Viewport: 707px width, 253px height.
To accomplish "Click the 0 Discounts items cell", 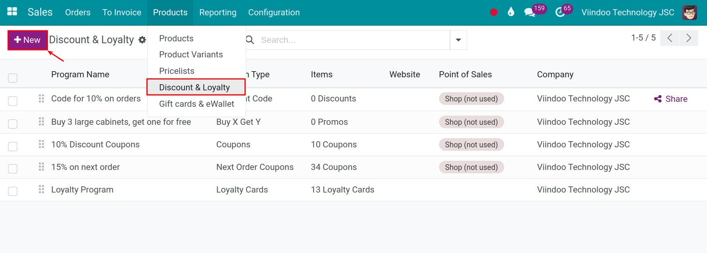I will [333, 98].
